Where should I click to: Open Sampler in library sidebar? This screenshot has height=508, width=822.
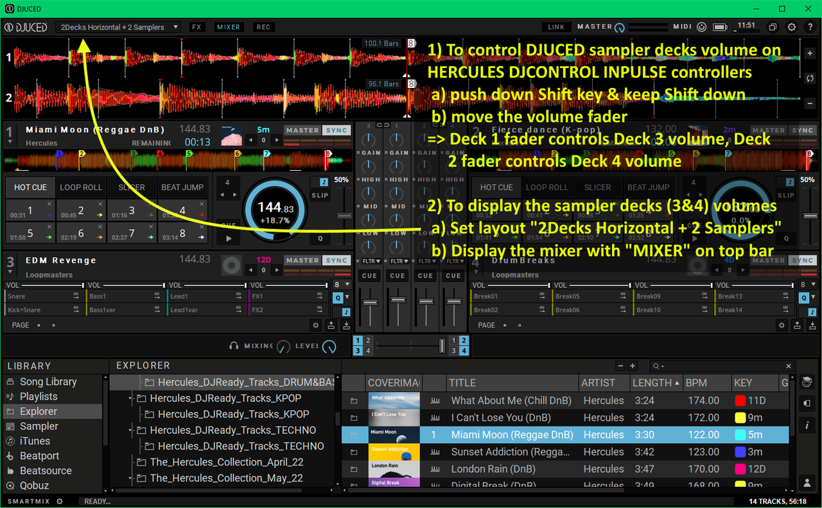[x=39, y=426]
